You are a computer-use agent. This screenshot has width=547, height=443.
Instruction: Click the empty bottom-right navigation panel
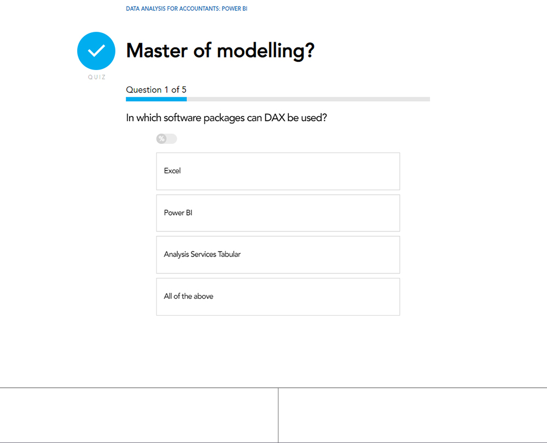pyautogui.click(x=412, y=415)
